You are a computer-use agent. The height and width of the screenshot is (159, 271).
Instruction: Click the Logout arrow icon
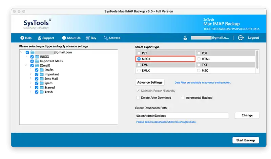coord(241,38)
